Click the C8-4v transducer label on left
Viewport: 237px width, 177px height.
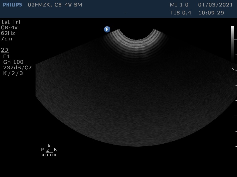[9, 27]
